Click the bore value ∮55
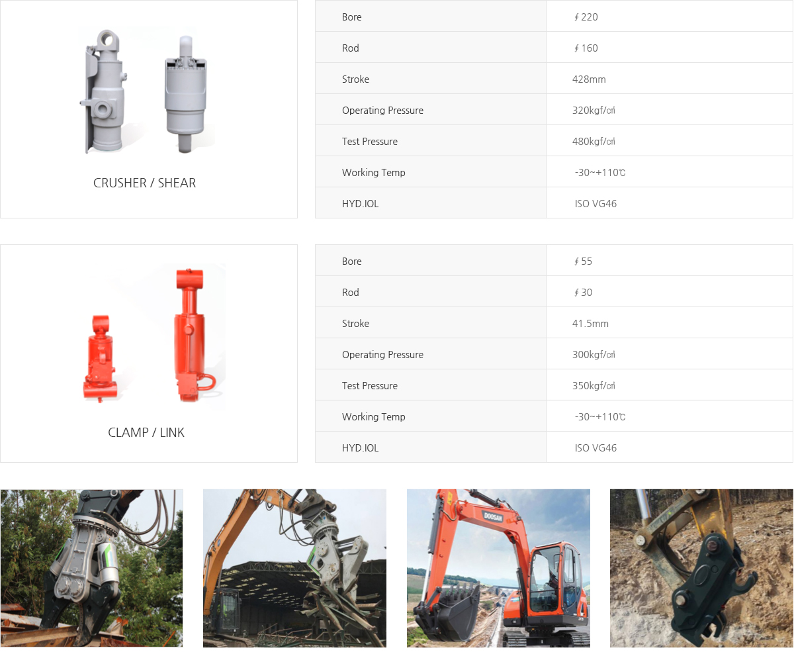This screenshot has height=662, width=794. [x=583, y=261]
